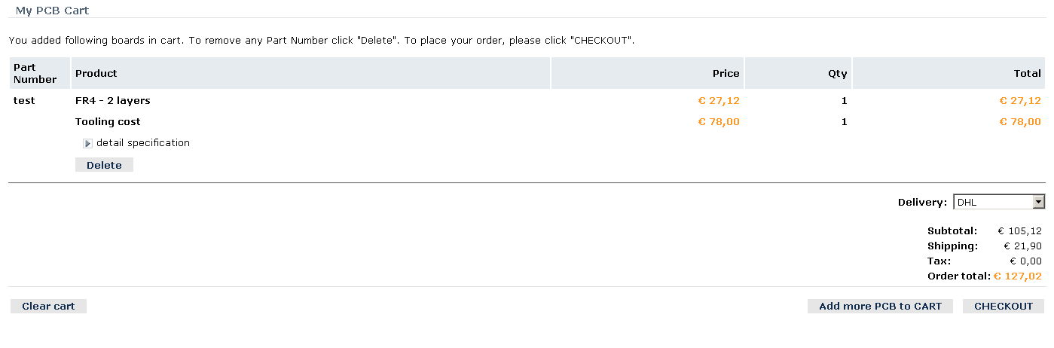Delete the test part from cart
This screenshot has height=348, width=1054.
(x=104, y=165)
